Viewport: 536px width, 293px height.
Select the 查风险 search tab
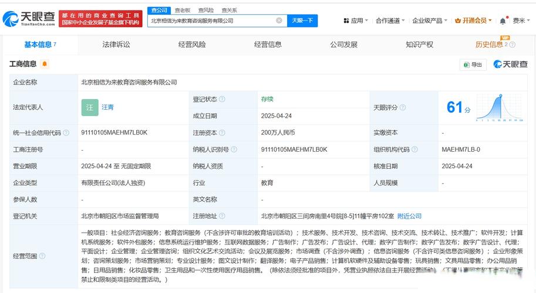[206, 10]
